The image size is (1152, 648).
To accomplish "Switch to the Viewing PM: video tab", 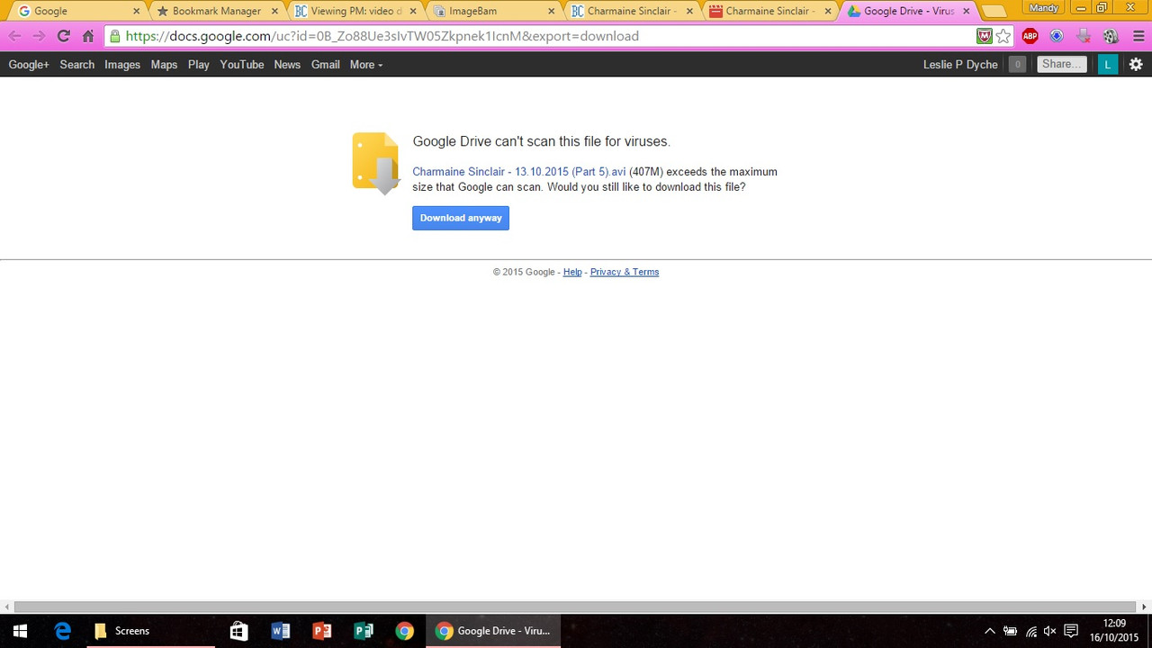I will [355, 11].
